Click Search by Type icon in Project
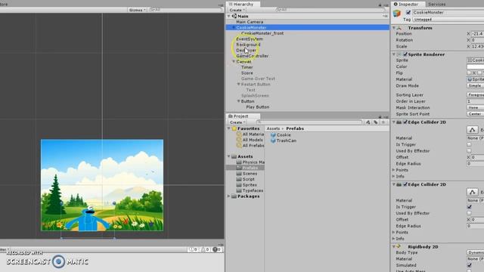The image size is (484, 272). click(368, 122)
